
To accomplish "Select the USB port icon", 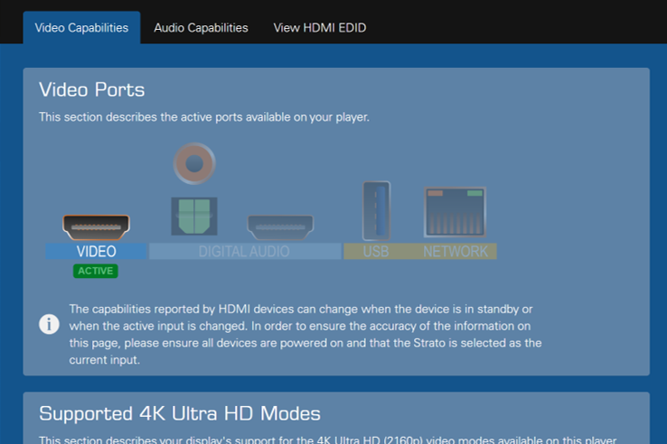I will click(x=376, y=209).
